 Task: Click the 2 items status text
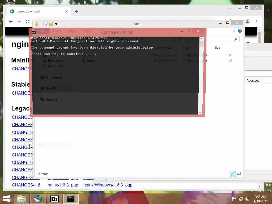pos(43,174)
